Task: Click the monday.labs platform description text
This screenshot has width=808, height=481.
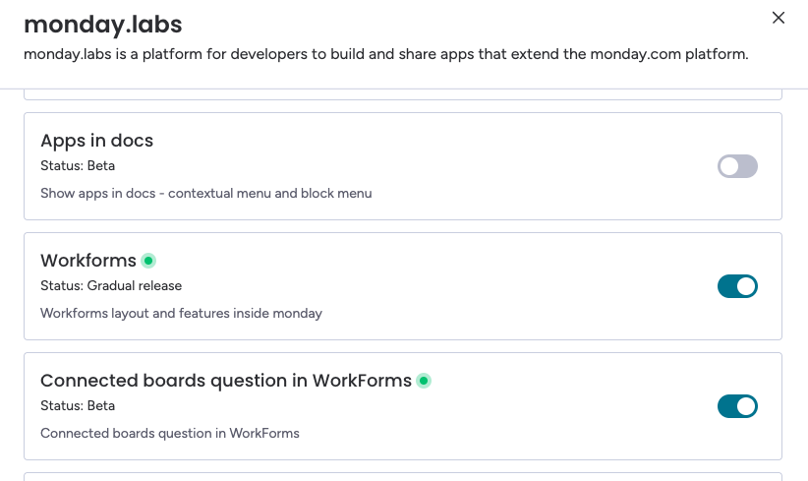Action: 385,54
